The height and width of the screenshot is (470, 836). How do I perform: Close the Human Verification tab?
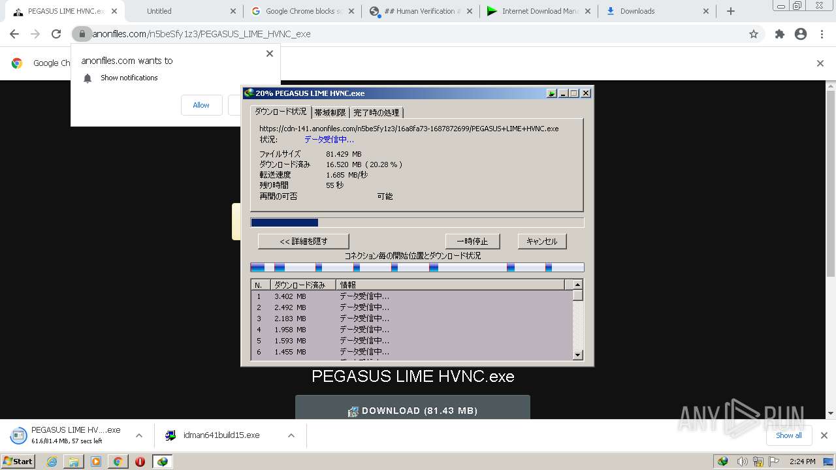click(470, 11)
